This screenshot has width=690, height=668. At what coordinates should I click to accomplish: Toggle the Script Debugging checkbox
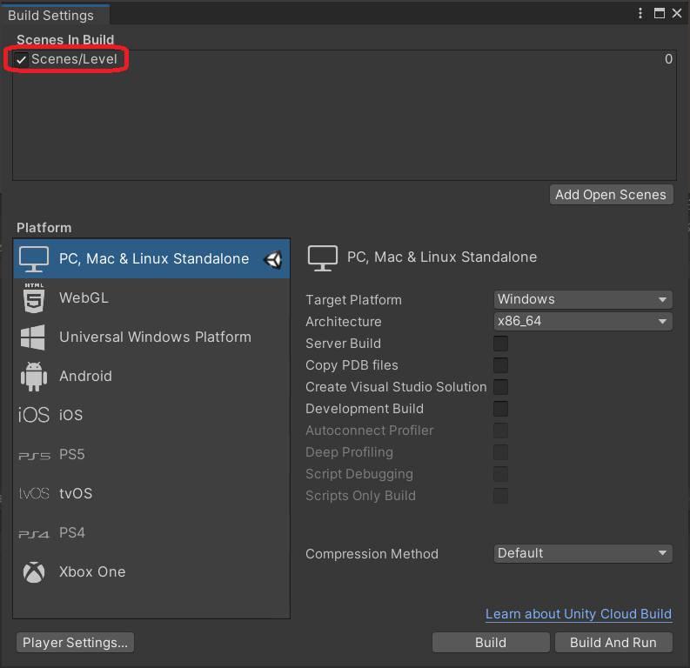coord(500,474)
